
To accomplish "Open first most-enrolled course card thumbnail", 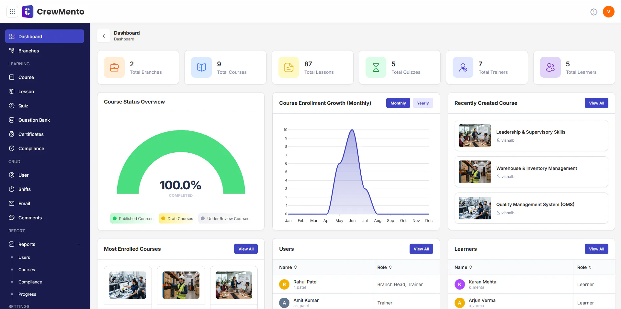I will 128,285.
